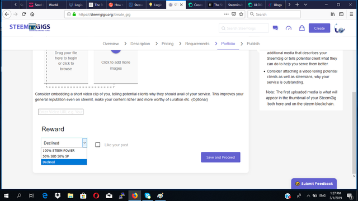Open File Explorer from taskbar

click(70, 195)
